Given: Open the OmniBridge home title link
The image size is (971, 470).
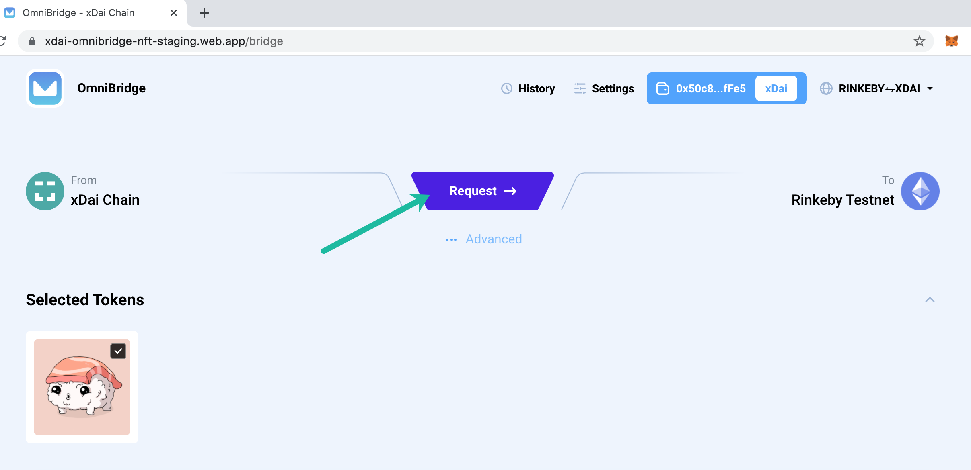Looking at the screenshot, I should pyautogui.click(x=111, y=88).
